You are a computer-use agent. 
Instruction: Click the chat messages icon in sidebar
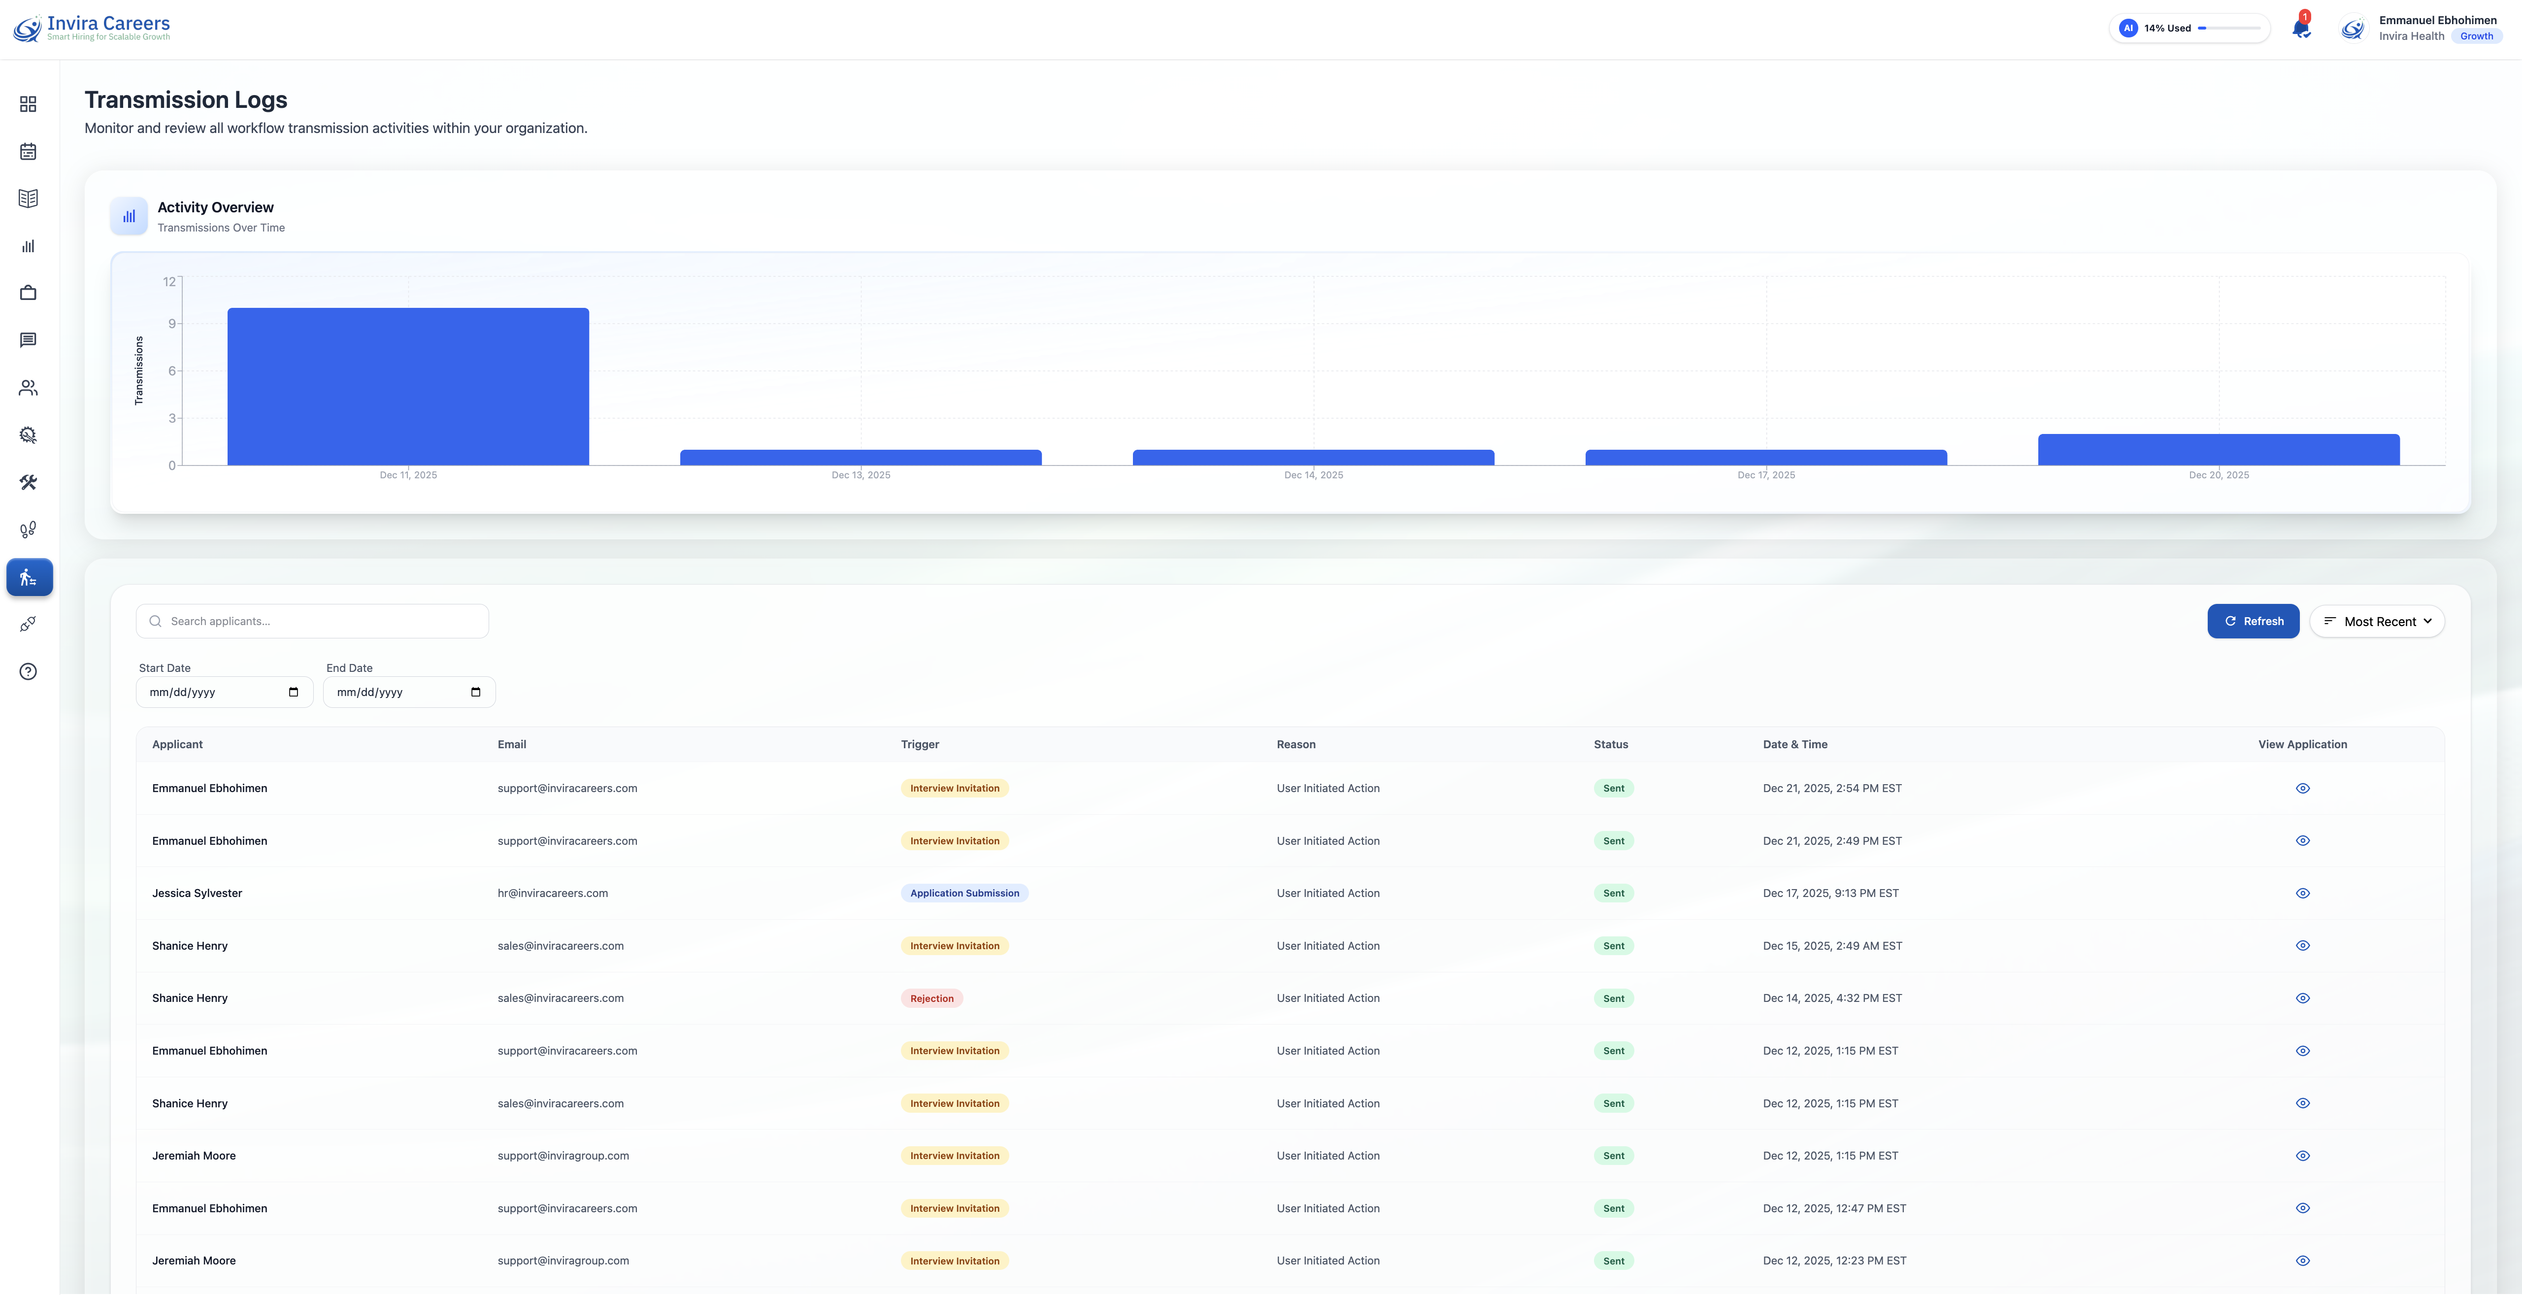29,340
